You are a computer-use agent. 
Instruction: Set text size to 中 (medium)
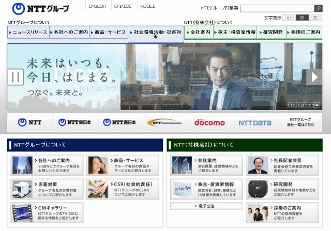tap(302, 18)
